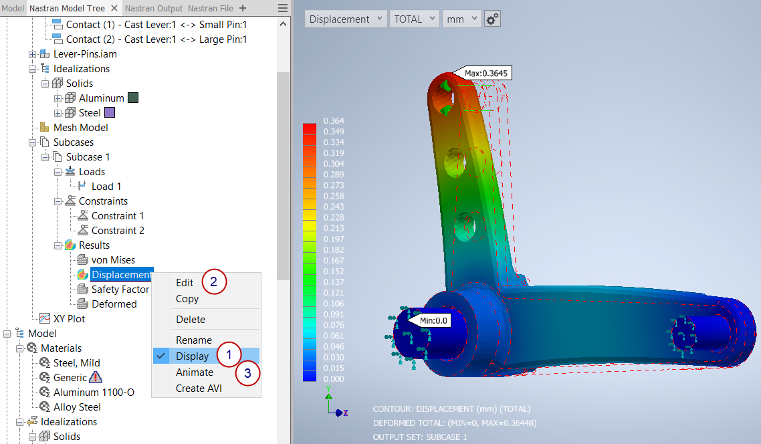The height and width of the screenshot is (444, 761).
Task: Add a new panel tab with plus
Action: click(243, 8)
